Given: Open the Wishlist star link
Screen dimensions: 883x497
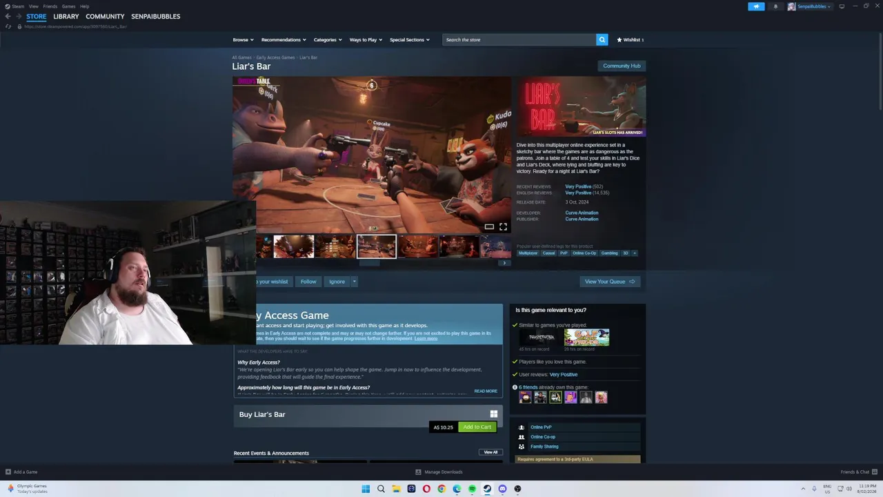Looking at the screenshot, I should (x=630, y=39).
